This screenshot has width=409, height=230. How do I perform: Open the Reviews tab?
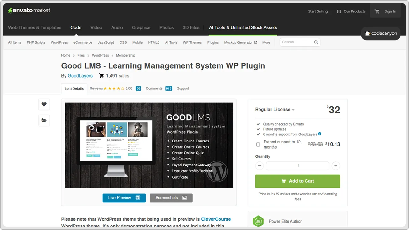click(x=96, y=88)
